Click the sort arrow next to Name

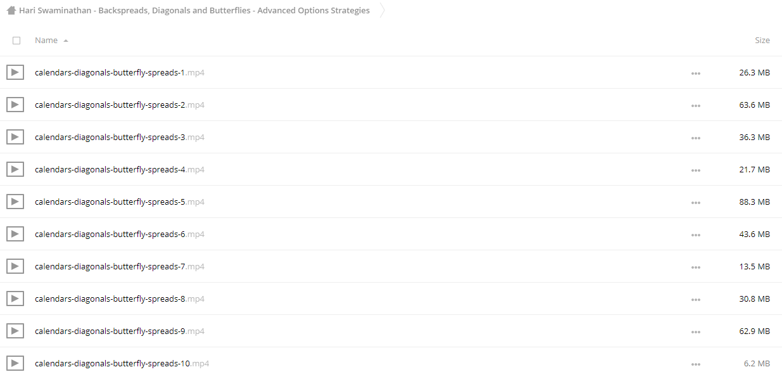pos(66,41)
